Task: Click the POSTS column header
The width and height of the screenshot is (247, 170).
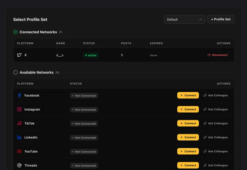Action: tap(126, 43)
